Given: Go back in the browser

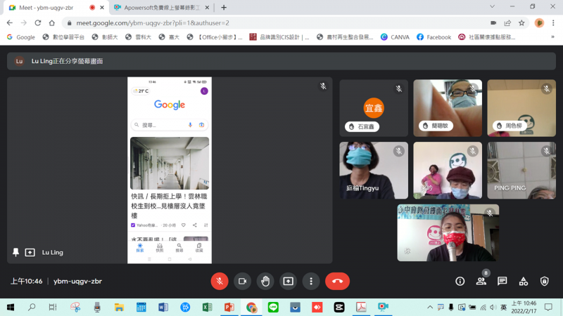Looking at the screenshot, I should [x=10, y=23].
